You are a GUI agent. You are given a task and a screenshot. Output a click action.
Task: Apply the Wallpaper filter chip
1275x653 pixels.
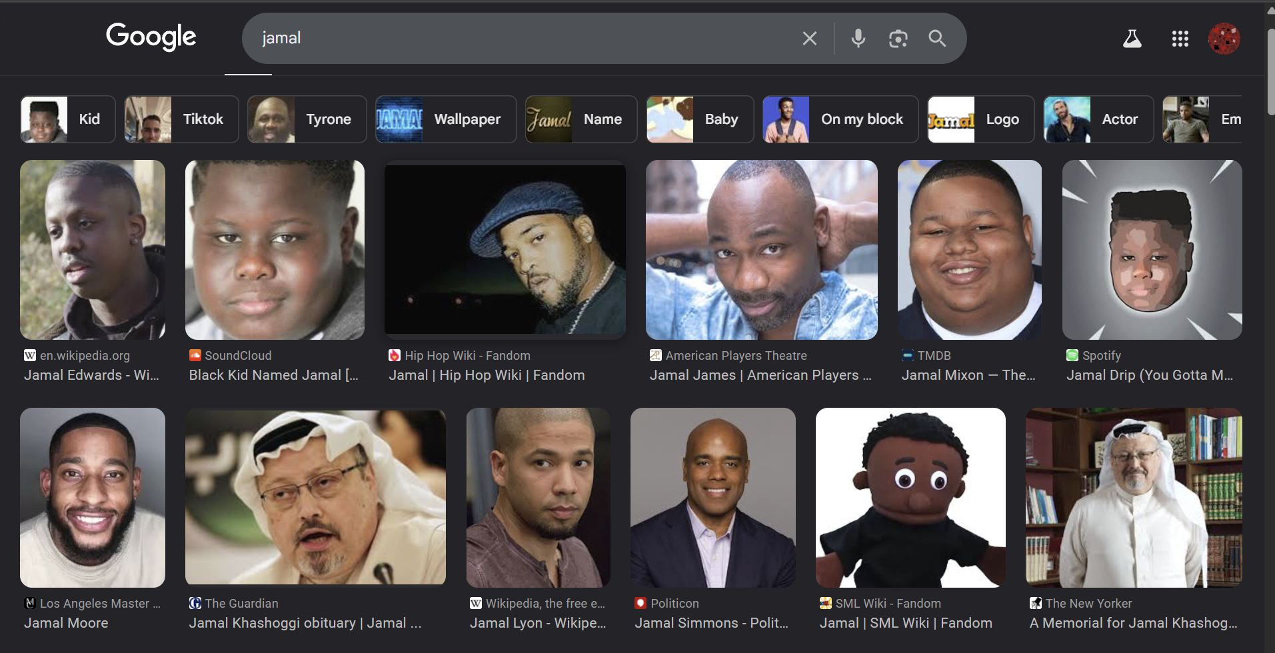tap(446, 119)
